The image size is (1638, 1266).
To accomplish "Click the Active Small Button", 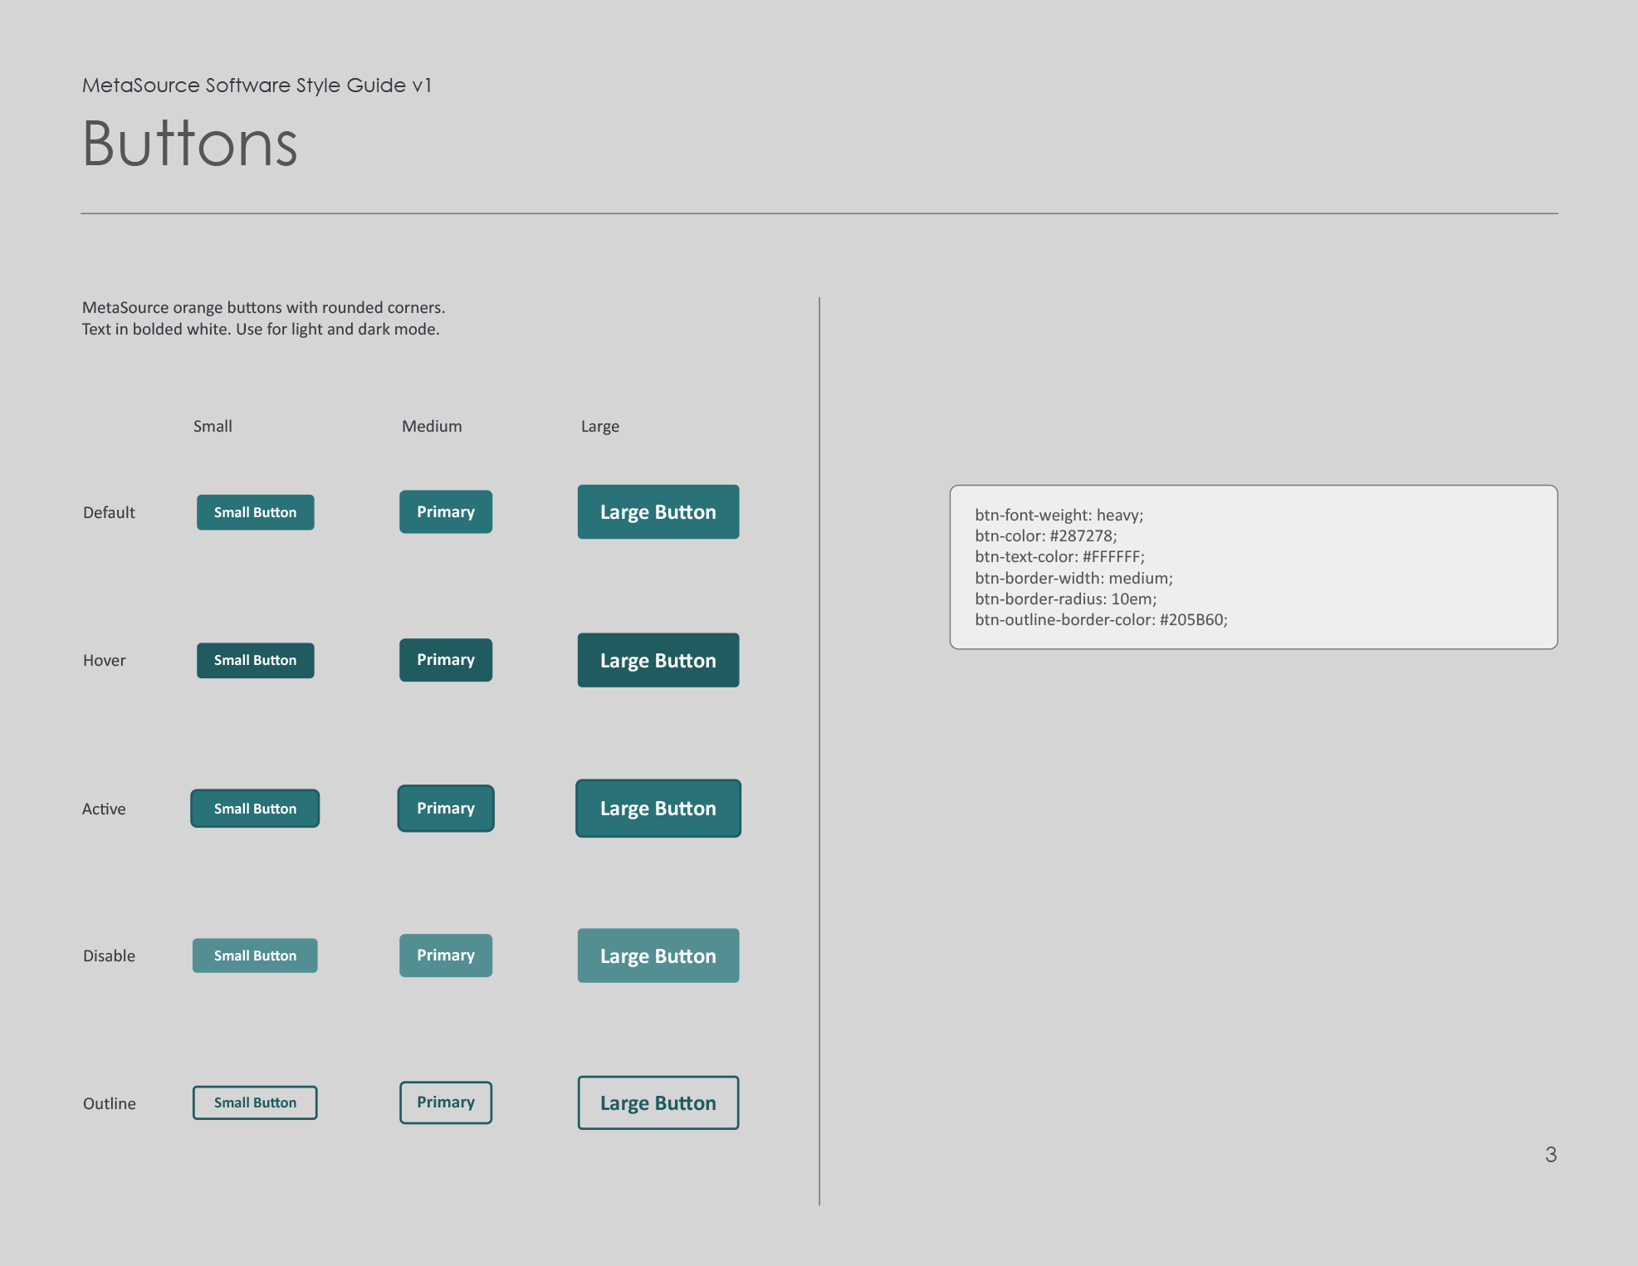I will tap(254, 807).
